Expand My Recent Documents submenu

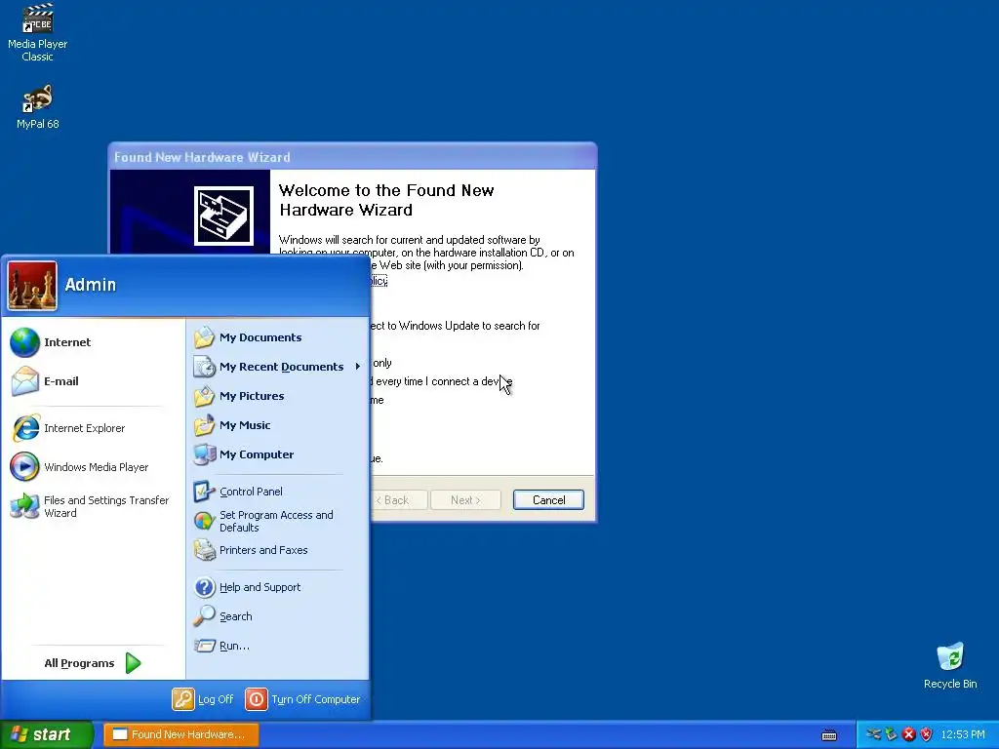tap(278, 367)
